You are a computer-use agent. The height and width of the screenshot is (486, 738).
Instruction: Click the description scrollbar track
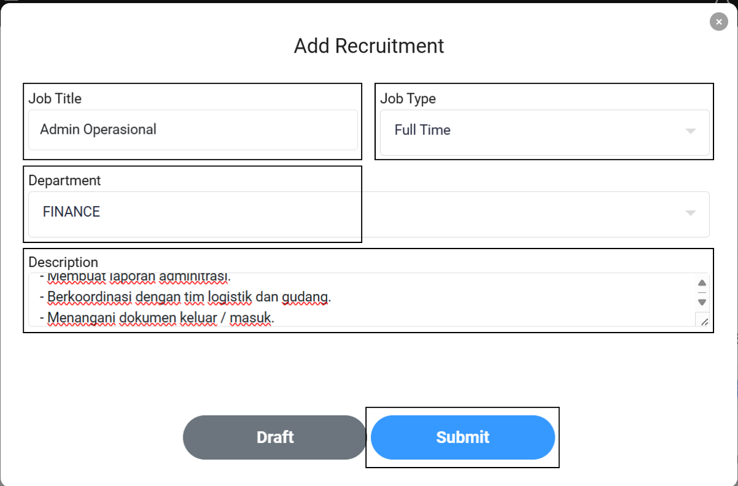[x=702, y=293]
